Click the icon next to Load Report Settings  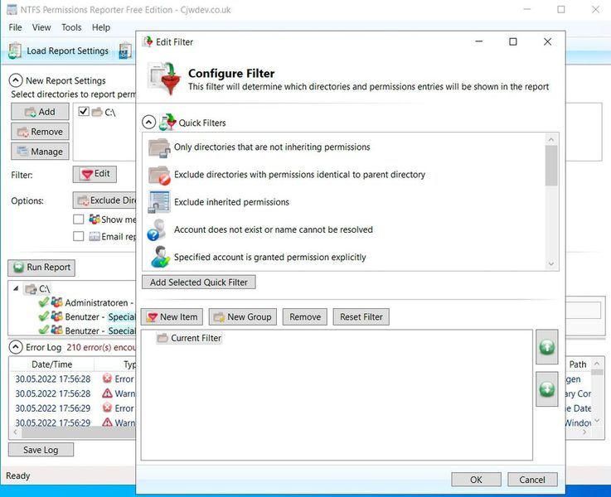pyautogui.click(x=125, y=51)
